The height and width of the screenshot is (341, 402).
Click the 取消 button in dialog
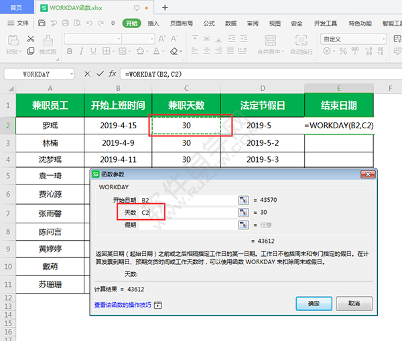coord(354,304)
